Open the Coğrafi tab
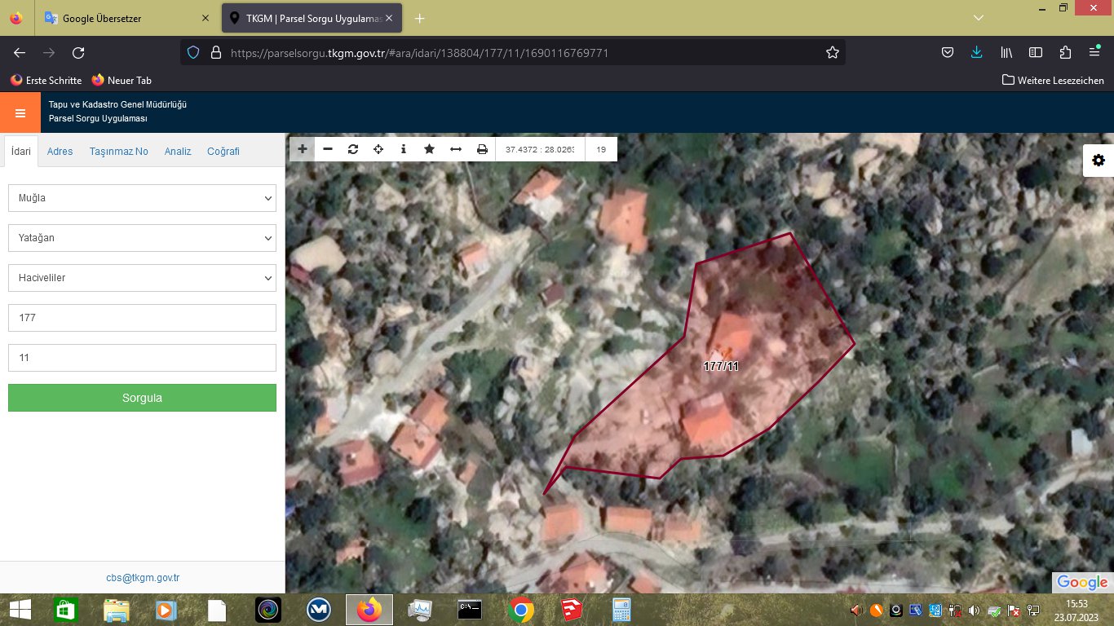This screenshot has width=1114, height=626. [223, 152]
